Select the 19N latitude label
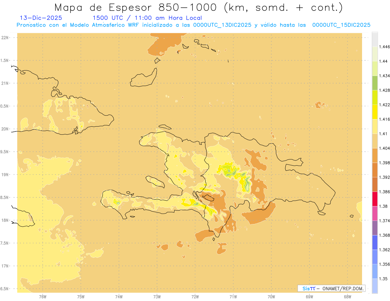The width and height of the screenshot is (390, 301). [5, 175]
